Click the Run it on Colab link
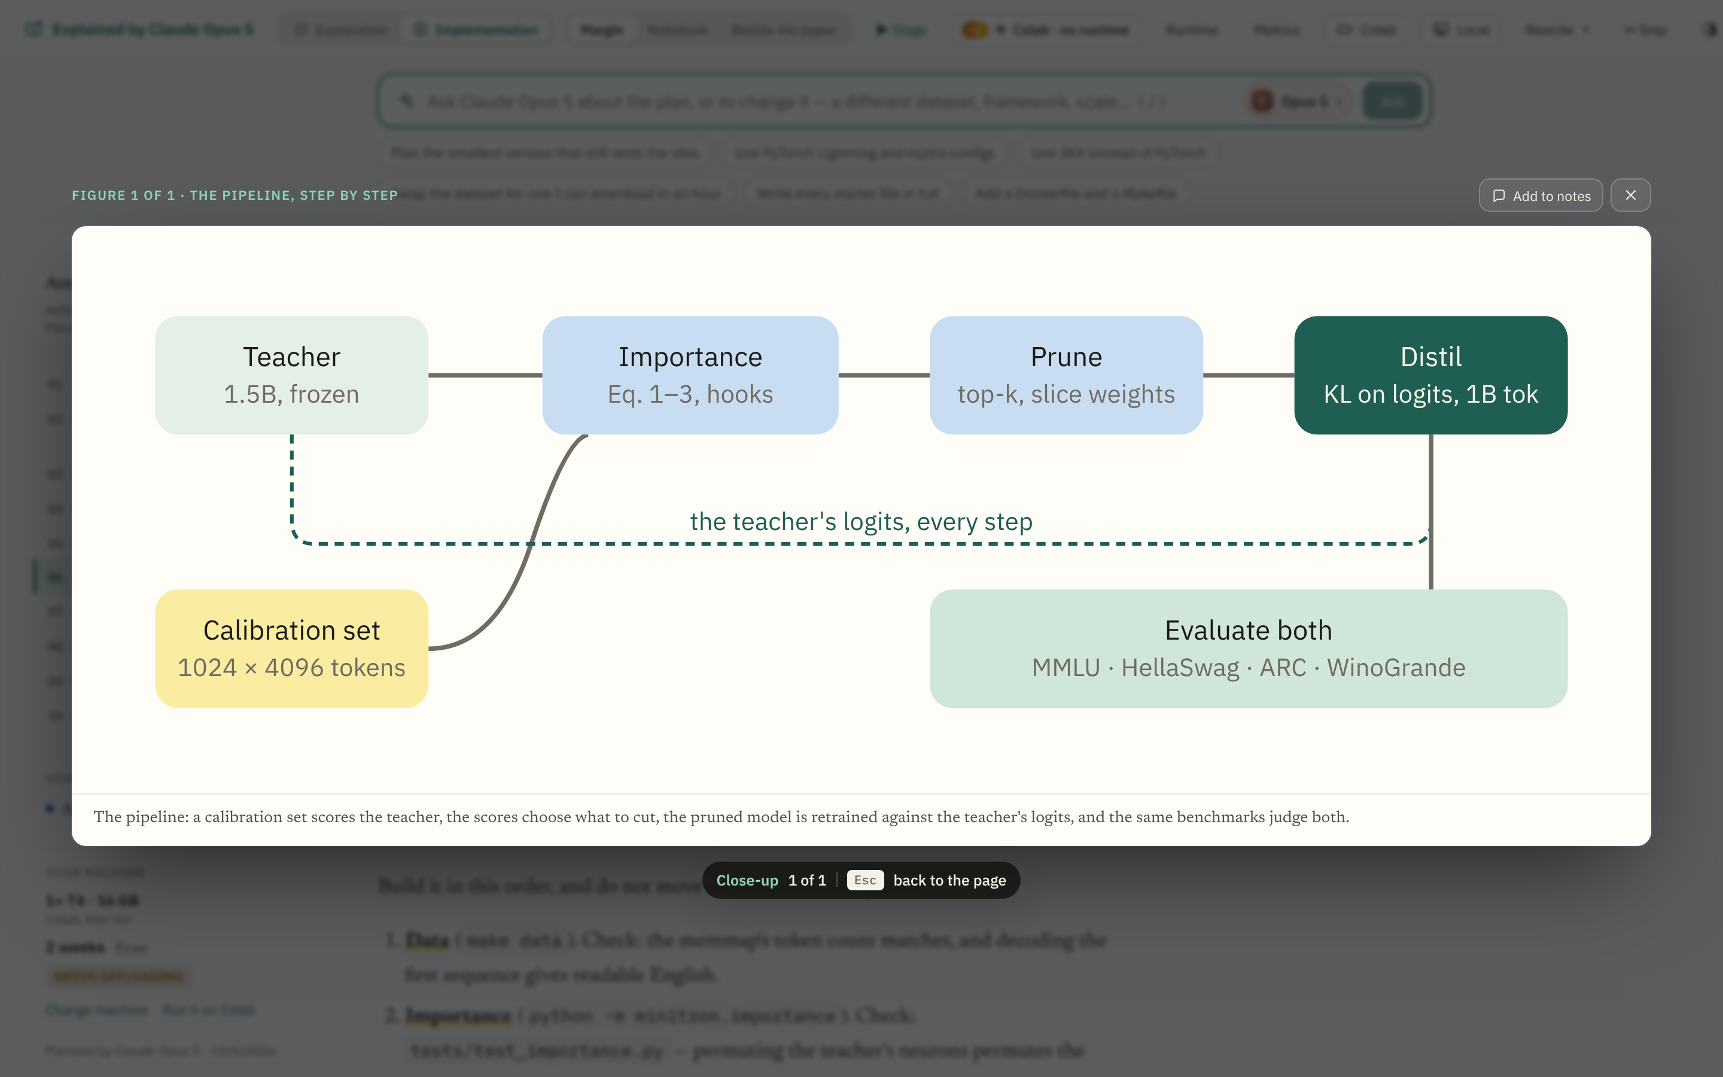The width and height of the screenshot is (1723, 1077). coord(208,1010)
